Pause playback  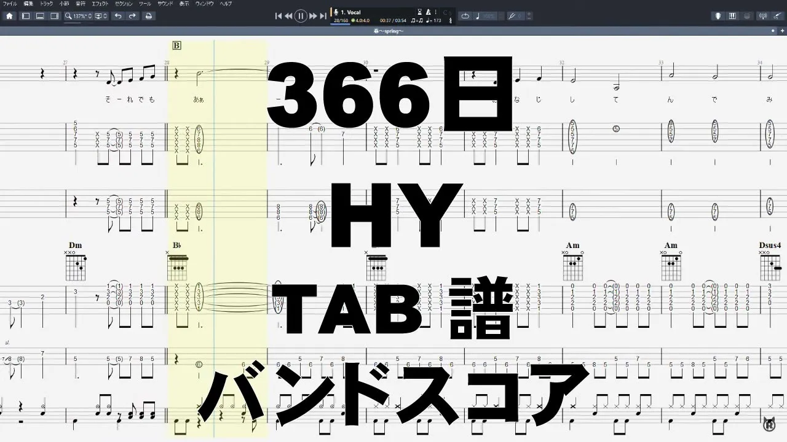[x=301, y=16]
